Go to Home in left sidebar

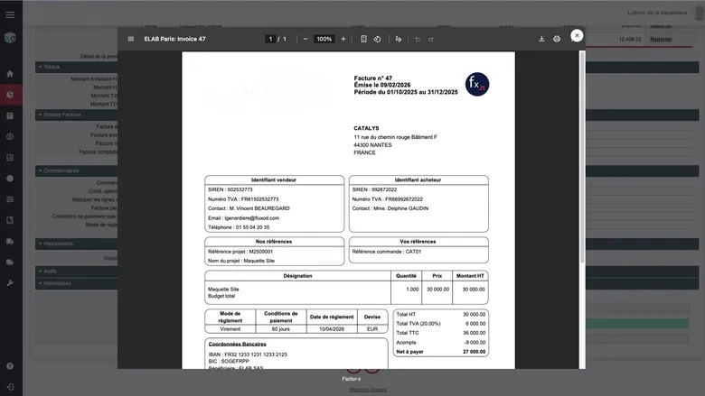pos(10,73)
